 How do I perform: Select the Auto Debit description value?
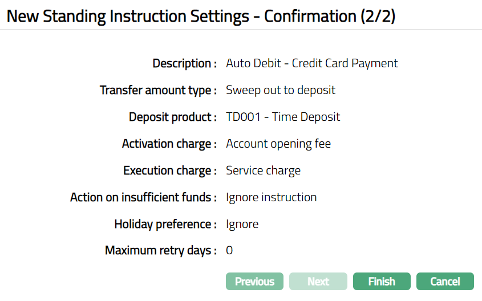pyautogui.click(x=311, y=63)
